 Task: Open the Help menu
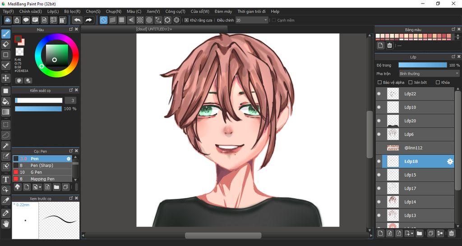[275, 11]
